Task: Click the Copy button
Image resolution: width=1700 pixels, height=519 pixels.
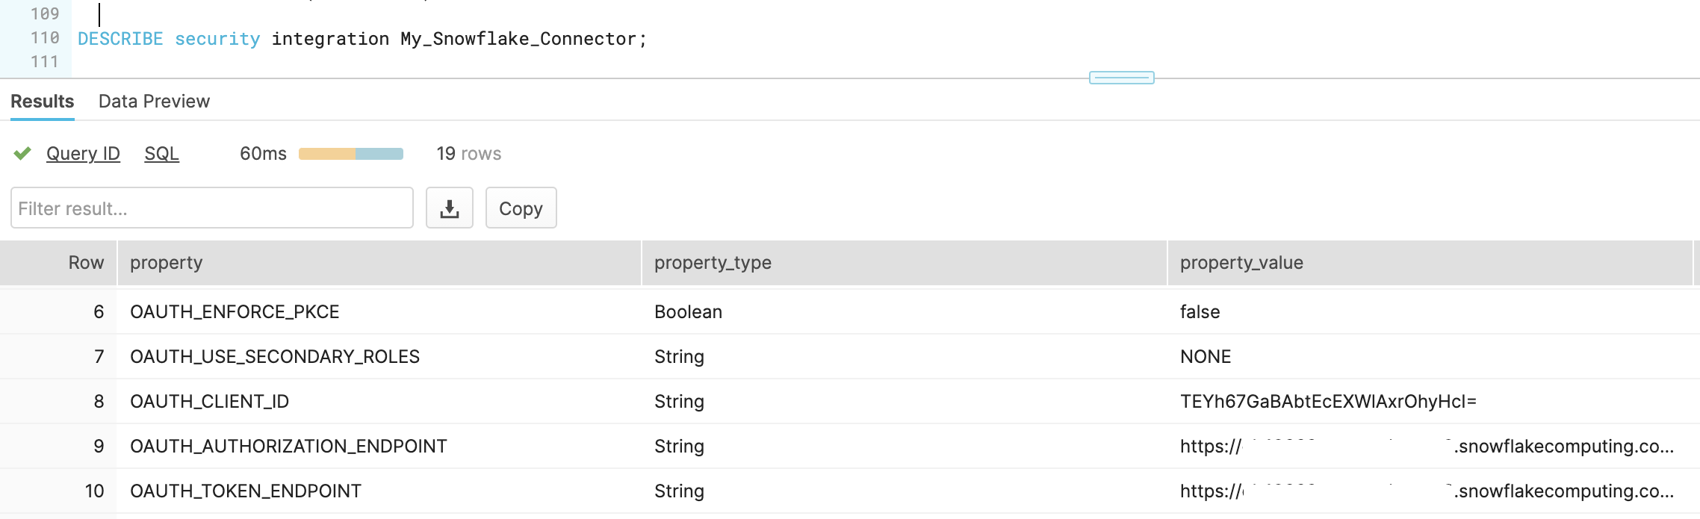Action: tap(521, 208)
